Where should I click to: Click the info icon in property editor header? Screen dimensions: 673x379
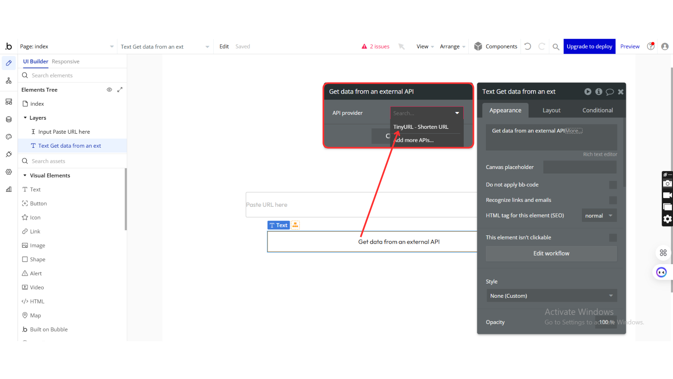[x=599, y=91]
